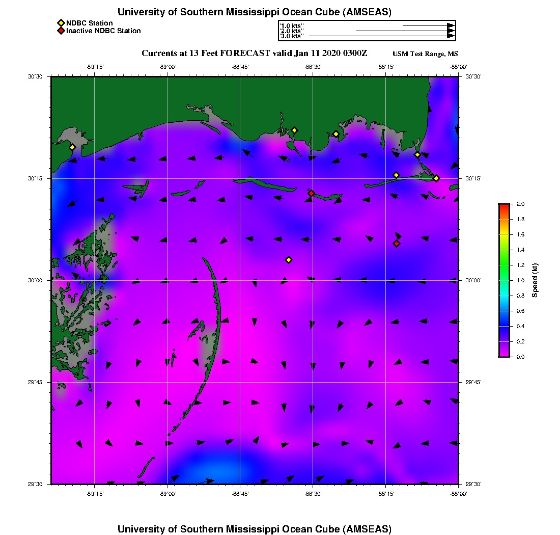Click the red diamond beside Inactive NDBC Station
Viewport: 560px width, 535px height.
(61, 31)
